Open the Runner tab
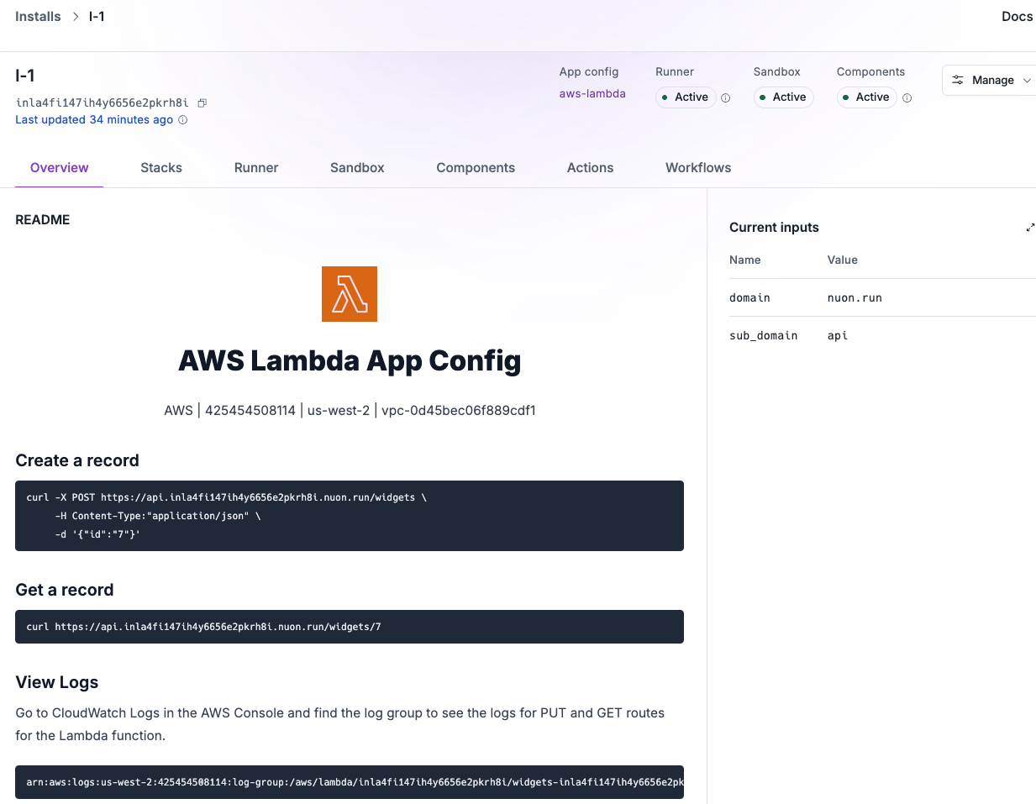Image resolution: width=1036 pixels, height=804 pixels. [x=256, y=168]
